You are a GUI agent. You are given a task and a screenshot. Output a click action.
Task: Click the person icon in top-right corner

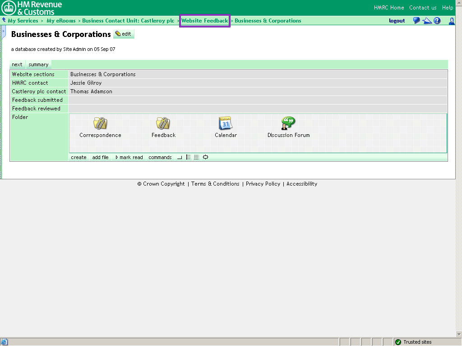pos(452,21)
